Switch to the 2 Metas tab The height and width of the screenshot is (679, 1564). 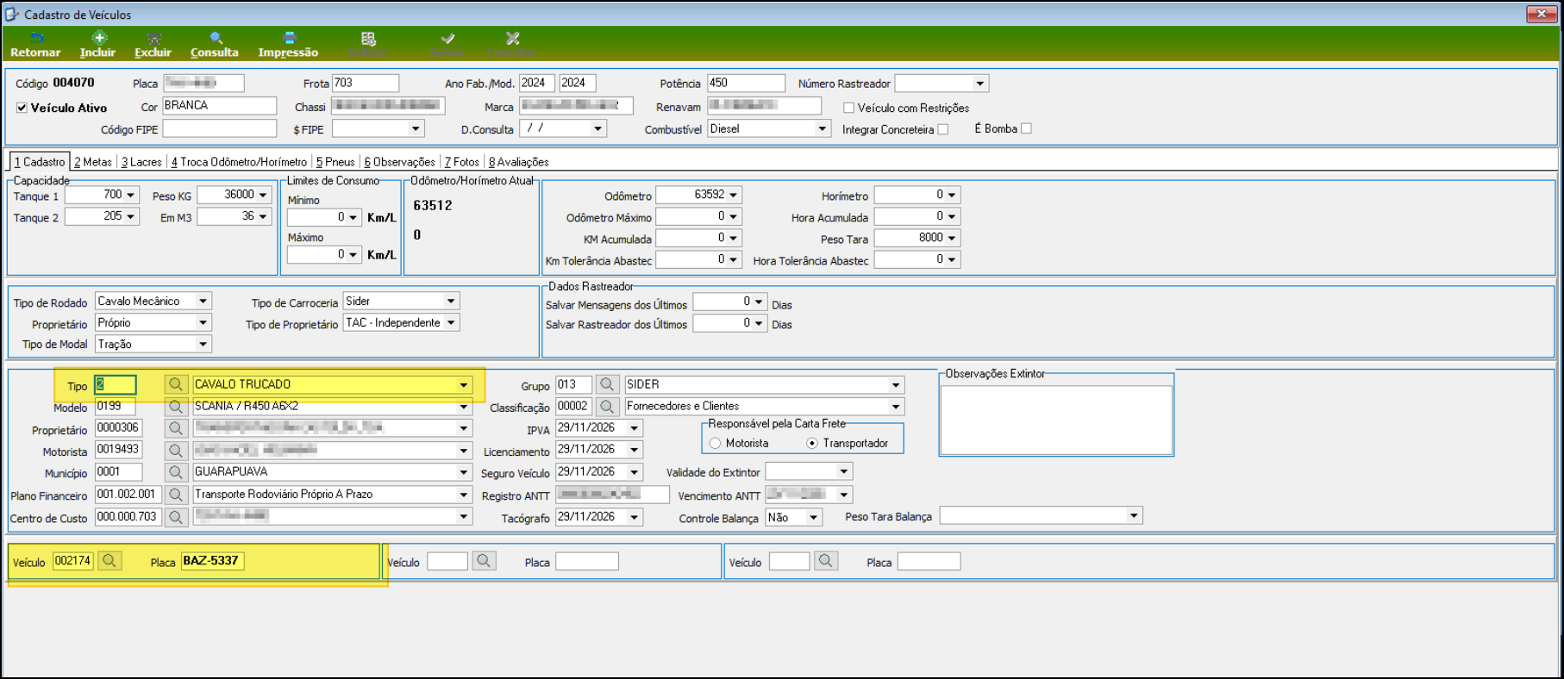[93, 162]
